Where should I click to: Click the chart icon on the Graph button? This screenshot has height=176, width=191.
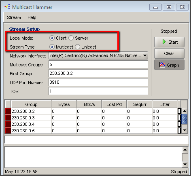pos(162,65)
